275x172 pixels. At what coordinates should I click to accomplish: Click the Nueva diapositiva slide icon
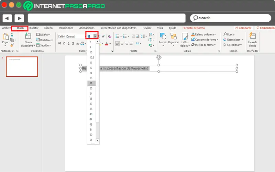point(28,36)
